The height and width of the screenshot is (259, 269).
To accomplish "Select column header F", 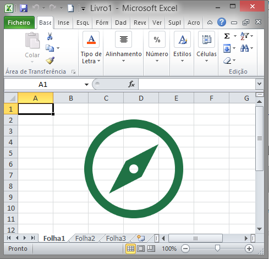I will pyautogui.click(x=211, y=98).
